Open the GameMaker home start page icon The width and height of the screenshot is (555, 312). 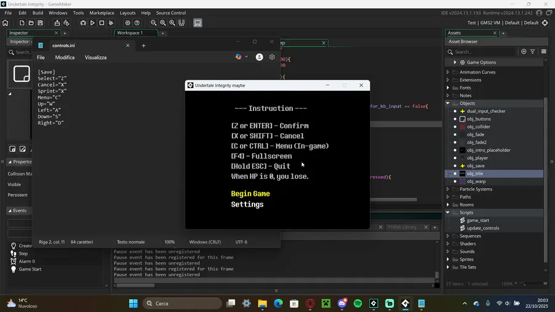(x=6, y=23)
